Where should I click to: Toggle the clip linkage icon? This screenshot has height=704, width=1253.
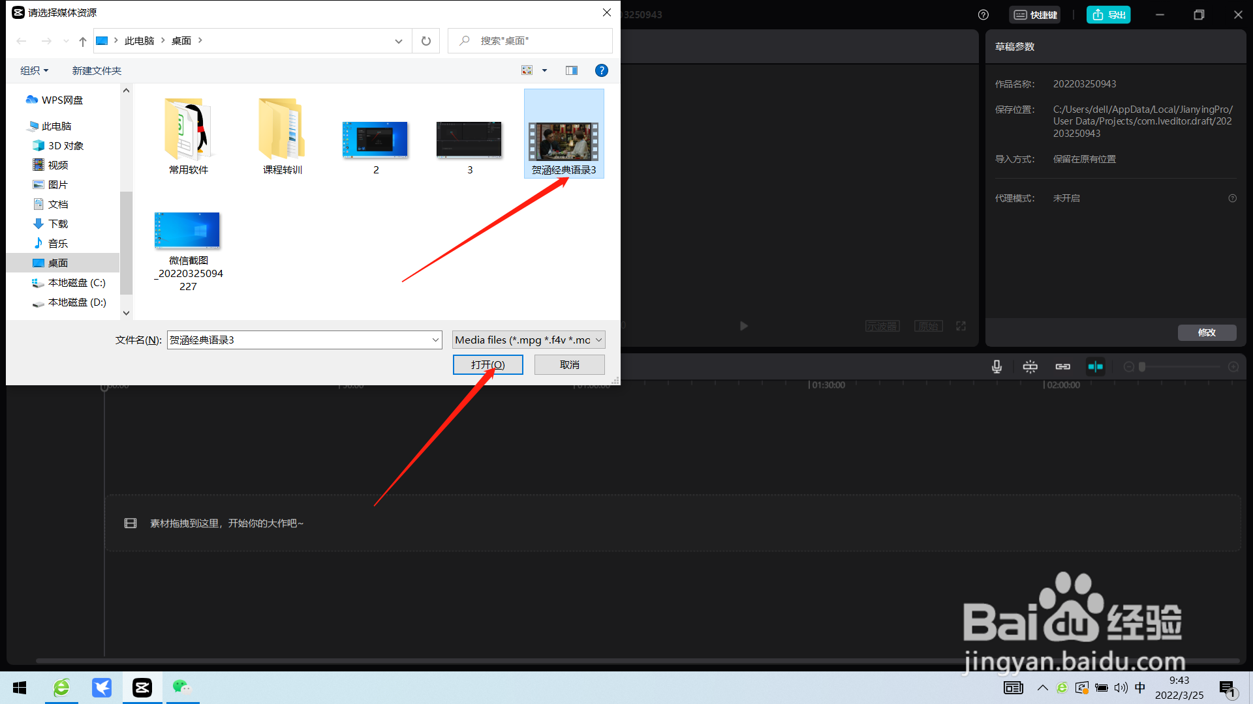coord(1062,367)
